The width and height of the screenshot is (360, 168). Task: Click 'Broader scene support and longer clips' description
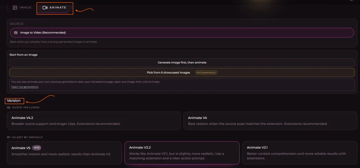(66, 124)
